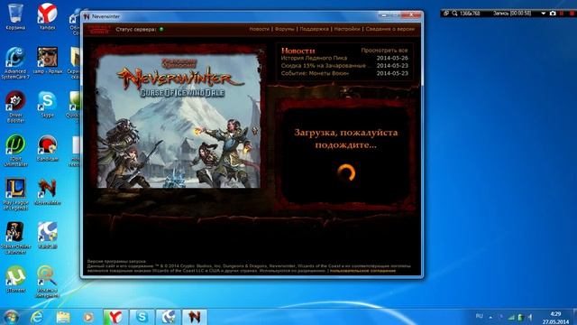Click the Запись timer in recorder bar
Viewport: 577px width, 325px height.
point(512,14)
